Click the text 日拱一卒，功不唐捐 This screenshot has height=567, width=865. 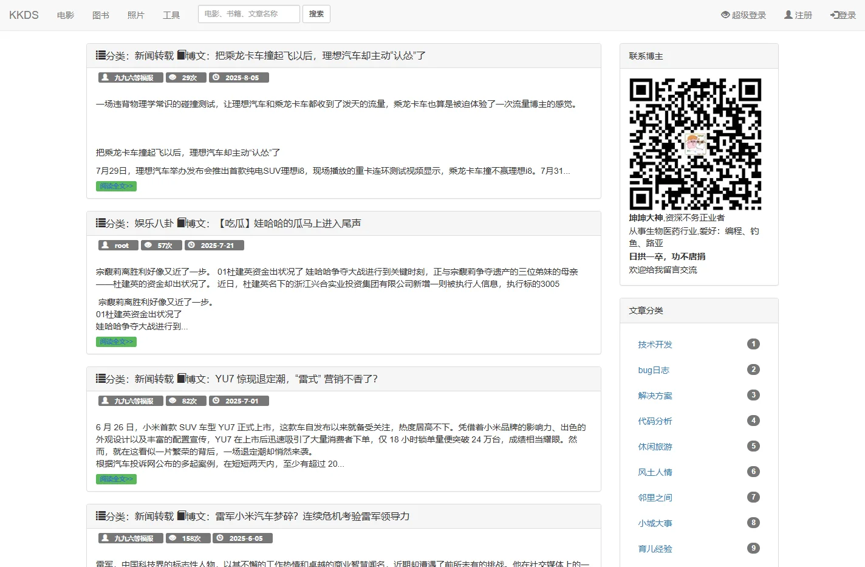click(667, 256)
